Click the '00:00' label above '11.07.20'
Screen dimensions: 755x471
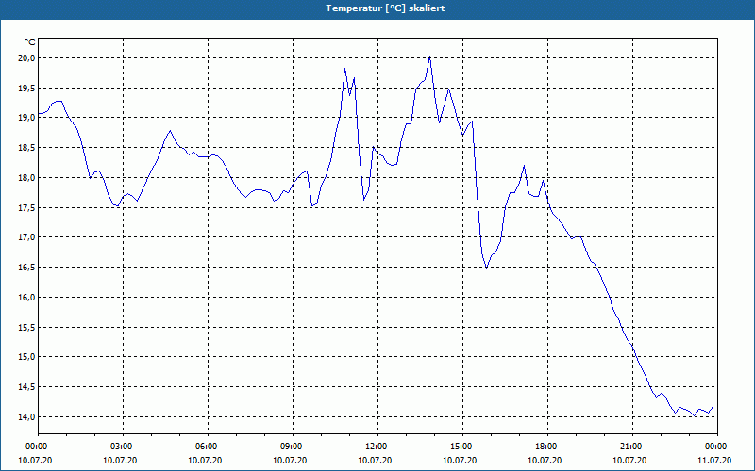pyautogui.click(x=717, y=447)
